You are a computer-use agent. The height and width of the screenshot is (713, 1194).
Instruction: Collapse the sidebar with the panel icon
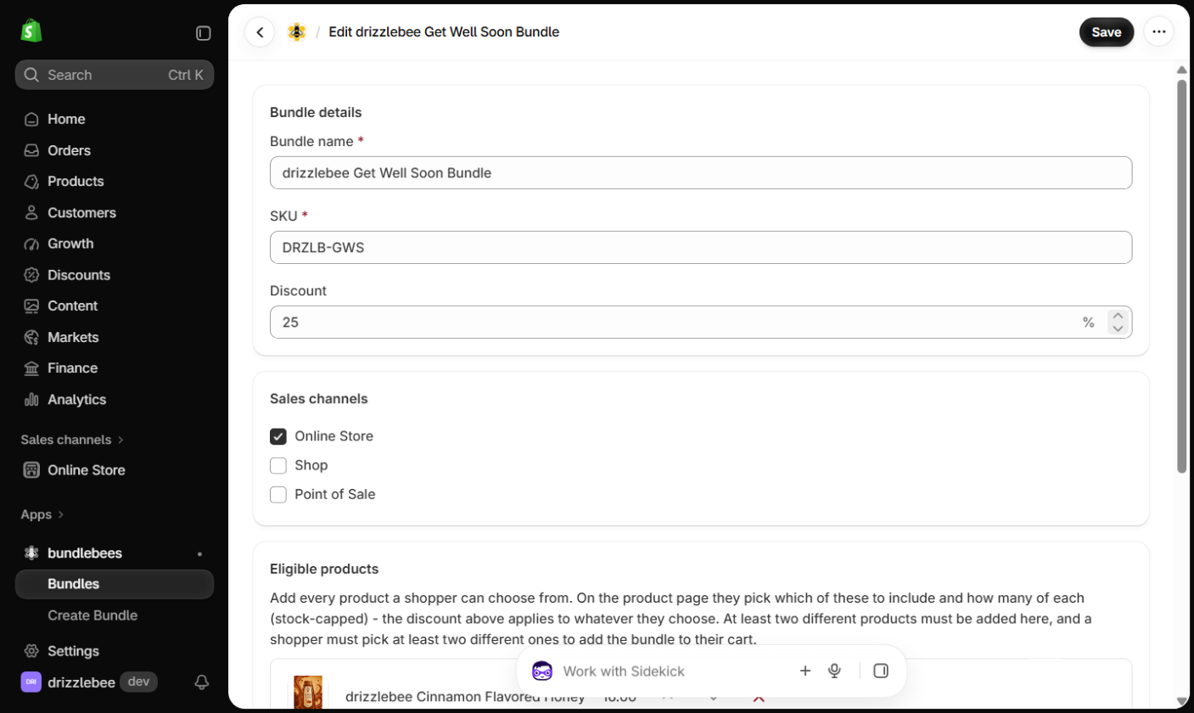pos(204,33)
